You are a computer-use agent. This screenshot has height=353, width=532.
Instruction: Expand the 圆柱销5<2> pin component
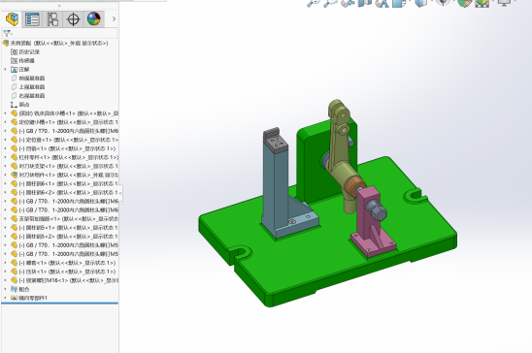point(5,237)
